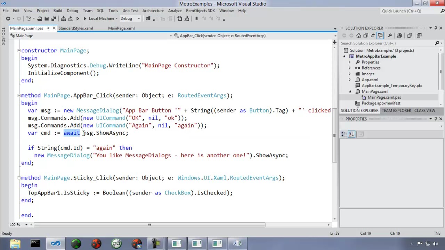
Task: Open the RemObjects SDK menu
Action: point(200,11)
